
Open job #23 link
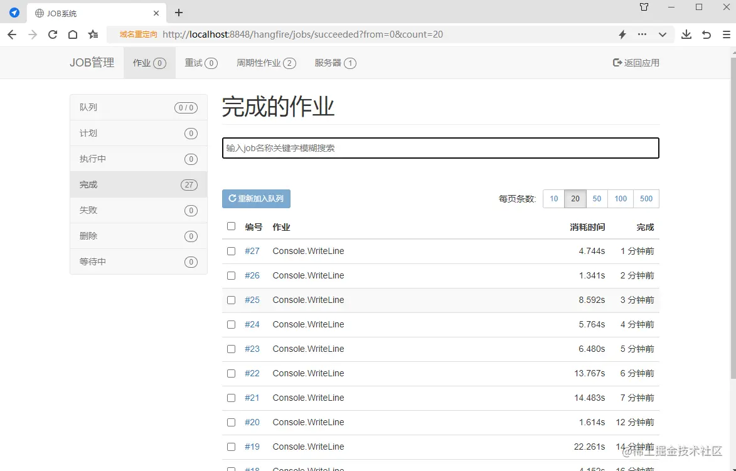pyautogui.click(x=252, y=349)
